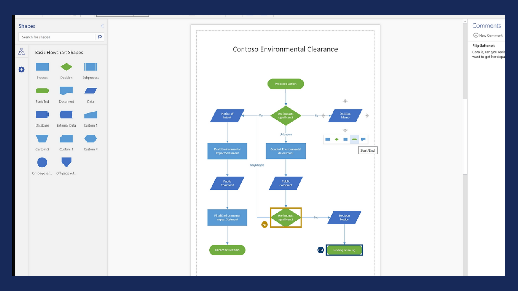Click the Start/End shape in quick-shapes toolbar

[355, 139]
